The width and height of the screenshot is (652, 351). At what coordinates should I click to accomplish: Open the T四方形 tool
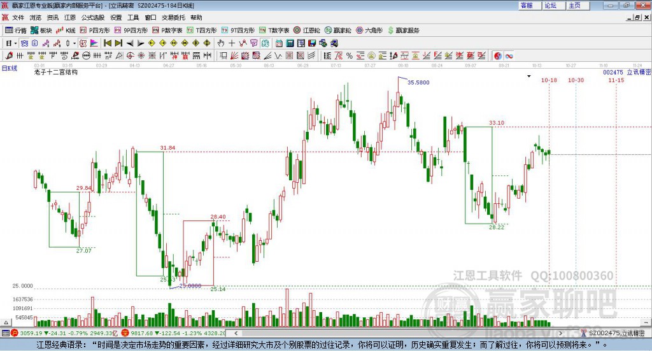pos(202,31)
